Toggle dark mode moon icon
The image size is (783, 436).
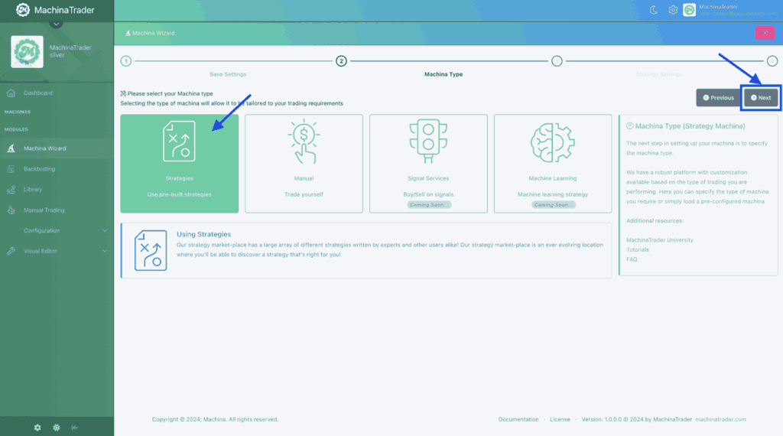coord(653,10)
